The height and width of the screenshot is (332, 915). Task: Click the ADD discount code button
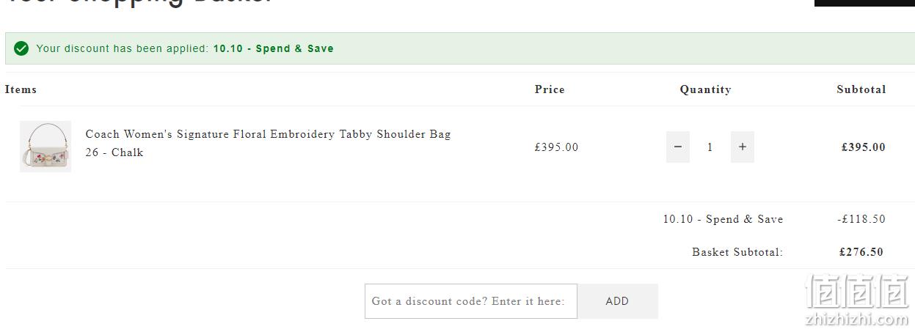point(617,301)
